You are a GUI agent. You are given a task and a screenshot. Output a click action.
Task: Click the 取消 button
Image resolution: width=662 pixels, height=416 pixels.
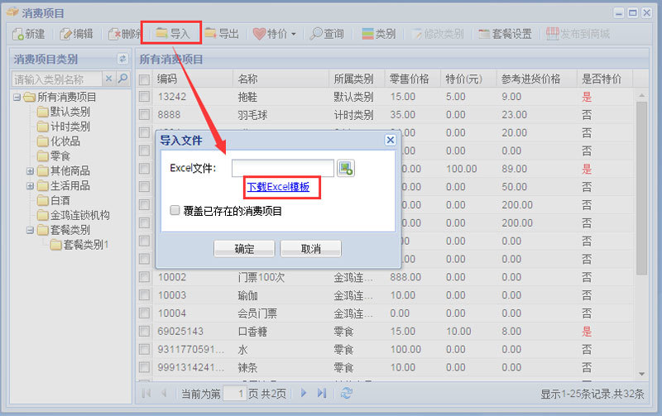tap(311, 248)
